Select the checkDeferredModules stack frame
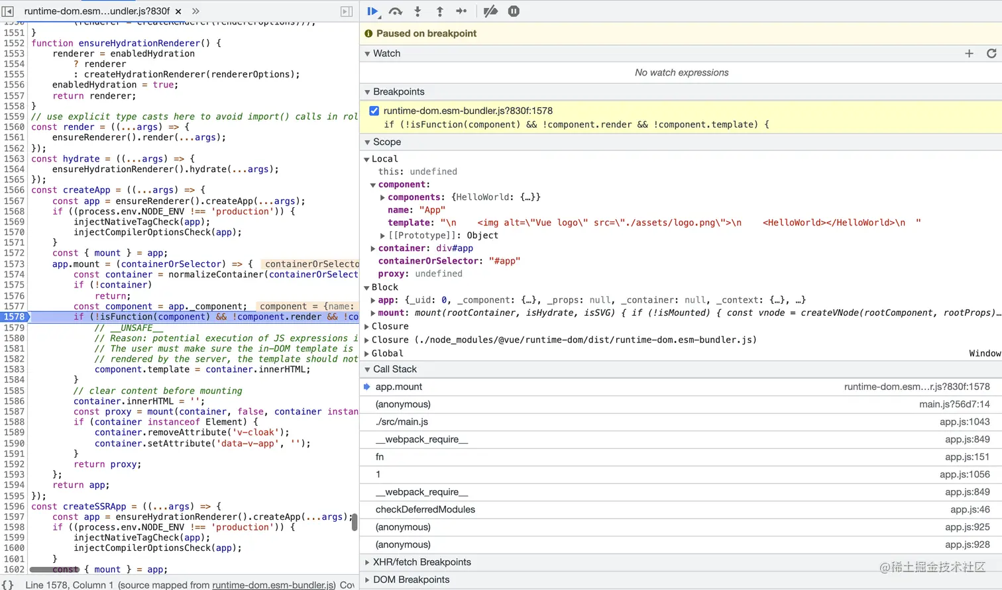Image resolution: width=1002 pixels, height=590 pixels. point(681,510)
